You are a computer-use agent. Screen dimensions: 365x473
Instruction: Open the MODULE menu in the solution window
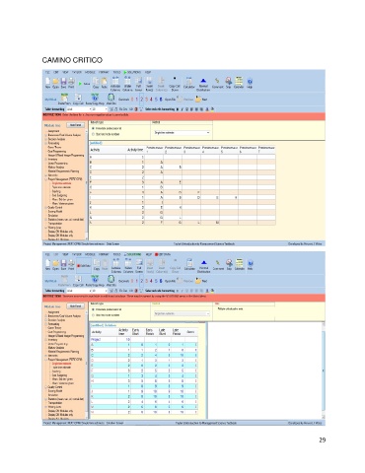pos(90,254)
